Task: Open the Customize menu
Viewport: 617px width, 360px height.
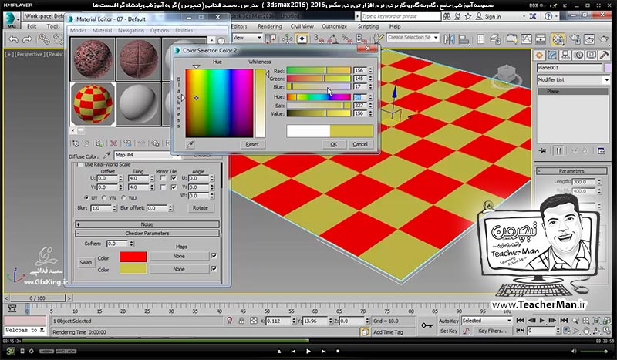Action: coord(334,26)
